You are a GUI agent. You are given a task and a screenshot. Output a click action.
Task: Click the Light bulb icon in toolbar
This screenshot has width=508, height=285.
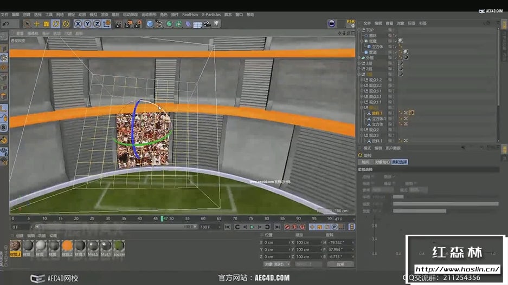pos(216,24)
